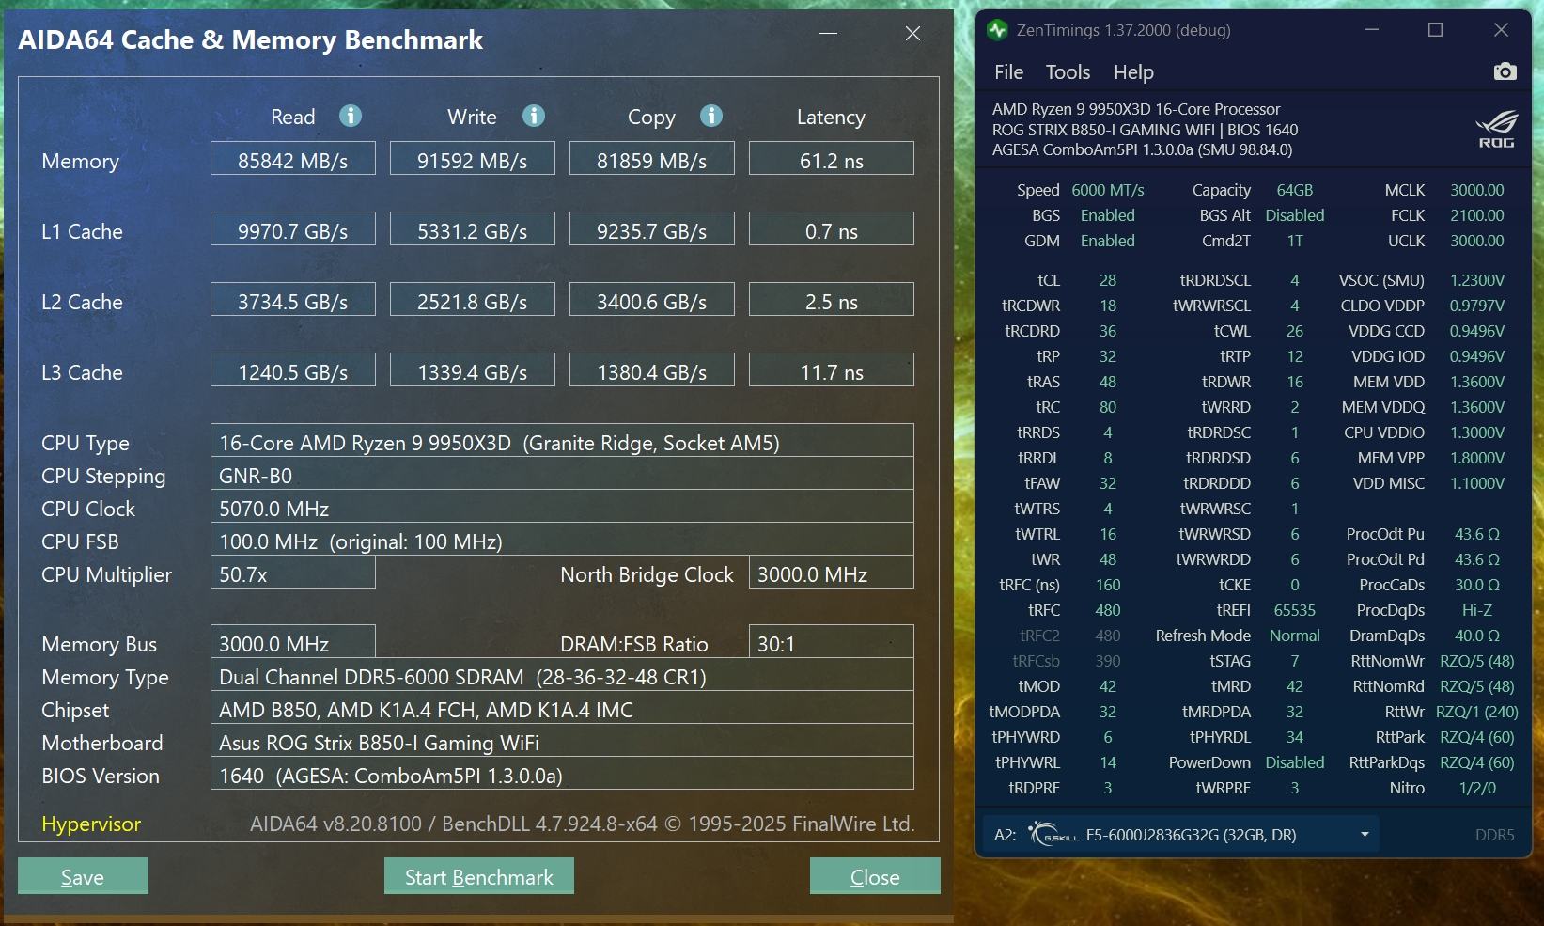Click the Motherboard field
The width and height of the screenshot is (1544, 926).
click(x=562, y=741)
